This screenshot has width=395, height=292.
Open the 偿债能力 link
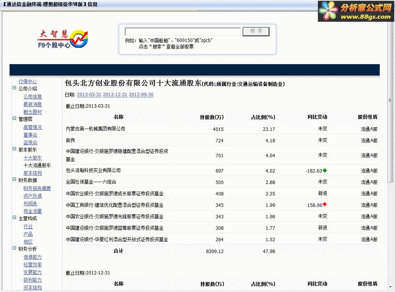click(x=32, y=257)
